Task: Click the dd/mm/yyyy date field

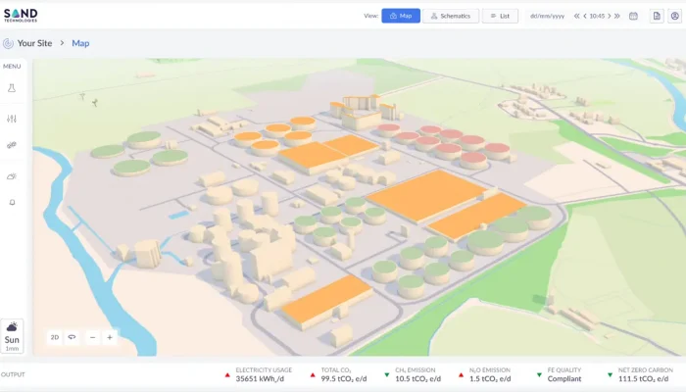Action: pyautogui.click(x=547, y=16)
